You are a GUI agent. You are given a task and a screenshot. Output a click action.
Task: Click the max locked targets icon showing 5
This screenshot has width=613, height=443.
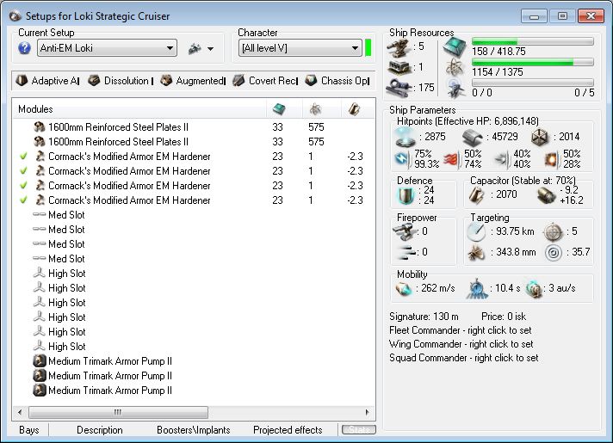554,231
